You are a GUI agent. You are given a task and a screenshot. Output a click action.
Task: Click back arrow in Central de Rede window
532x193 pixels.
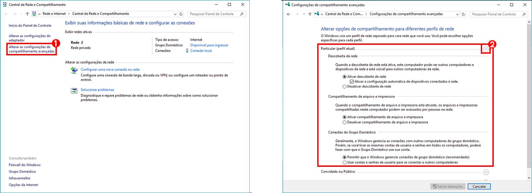click(x=6, y=14)
